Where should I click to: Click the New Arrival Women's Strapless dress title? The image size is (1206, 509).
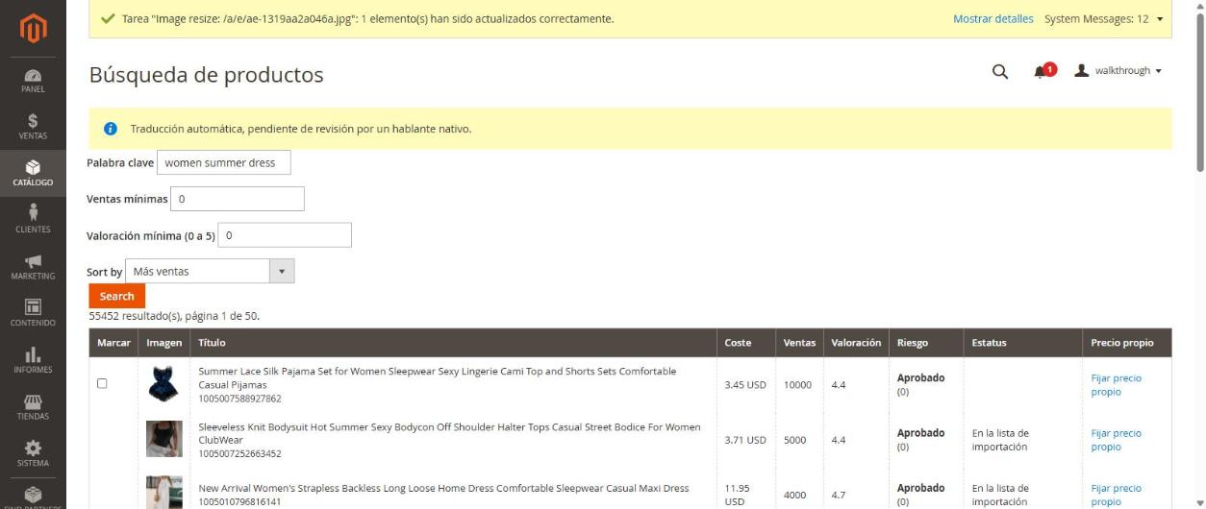point(443,488)
